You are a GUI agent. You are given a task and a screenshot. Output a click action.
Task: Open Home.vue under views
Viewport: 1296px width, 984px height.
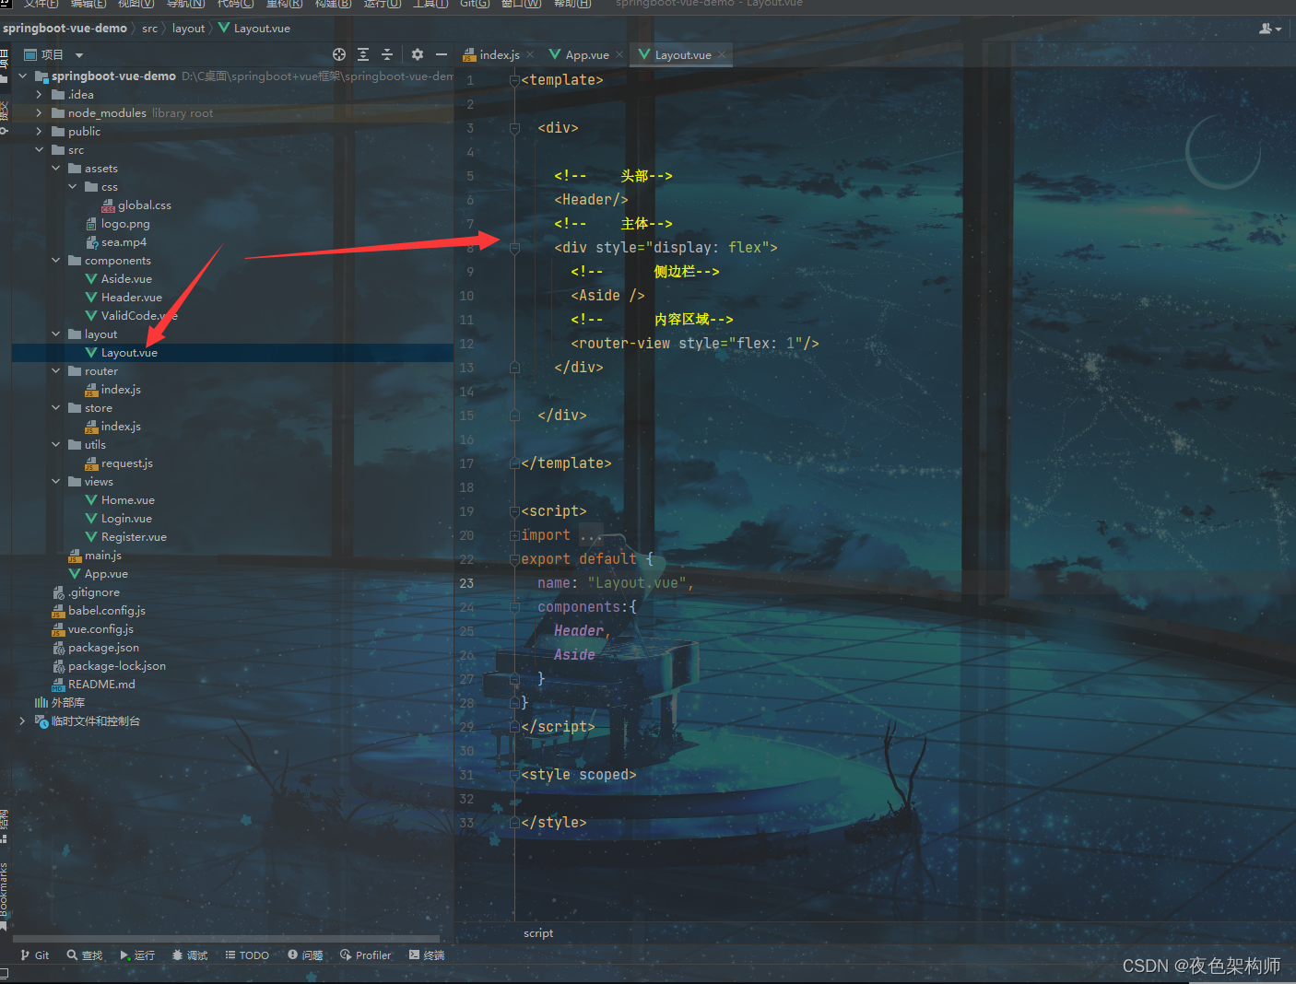(120, 500)
